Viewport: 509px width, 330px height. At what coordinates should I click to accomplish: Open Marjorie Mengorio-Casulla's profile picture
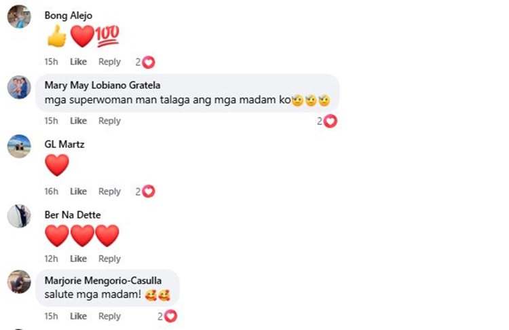pyautogui.click(x=19, y=282)
